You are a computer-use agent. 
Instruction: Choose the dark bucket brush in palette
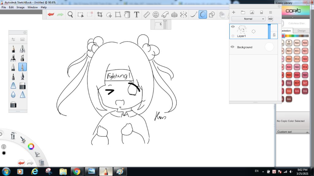(x=13, y=105)
